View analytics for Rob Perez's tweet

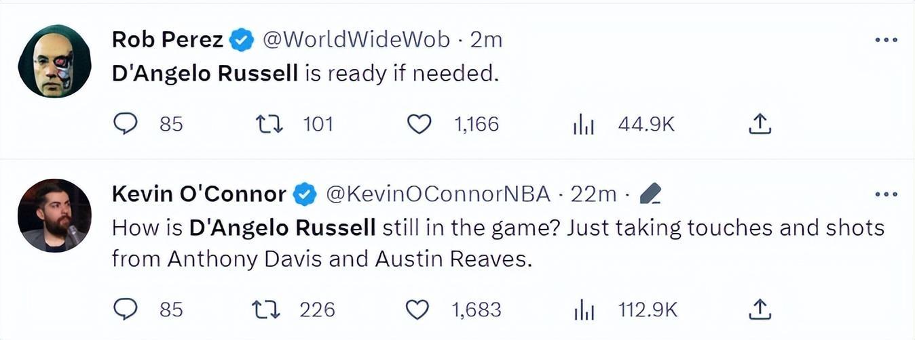(583, 124)
